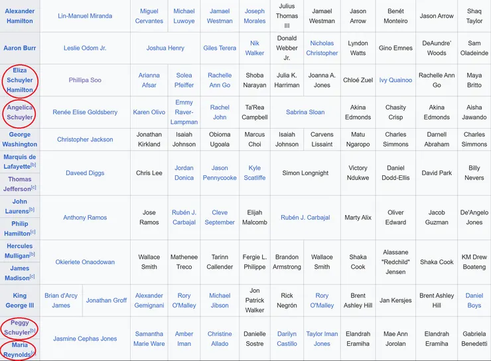Click footnote marker beside Marquis de Lafayette

point(33,165)
